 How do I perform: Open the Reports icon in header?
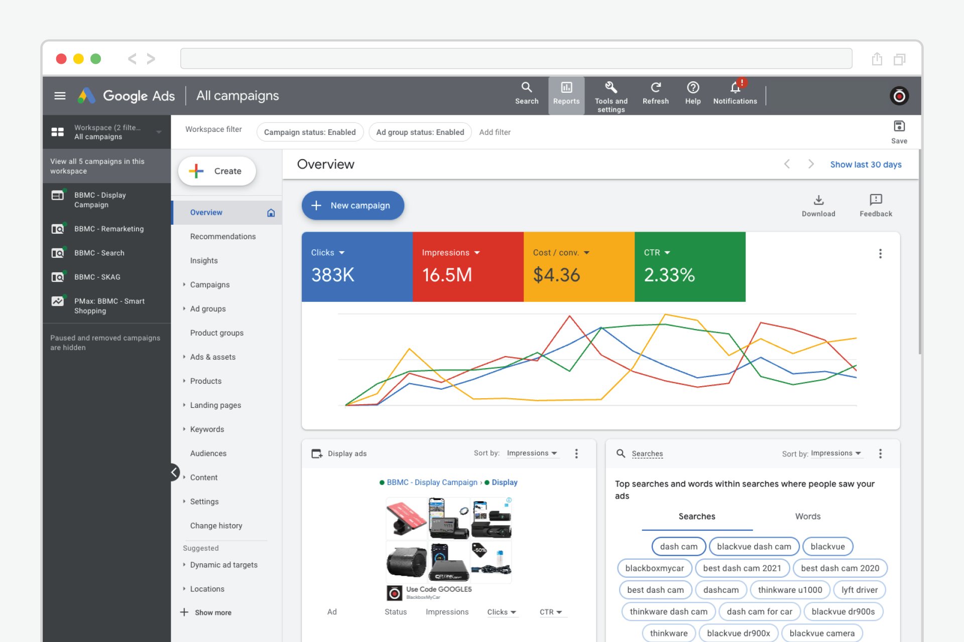point(566,95)
